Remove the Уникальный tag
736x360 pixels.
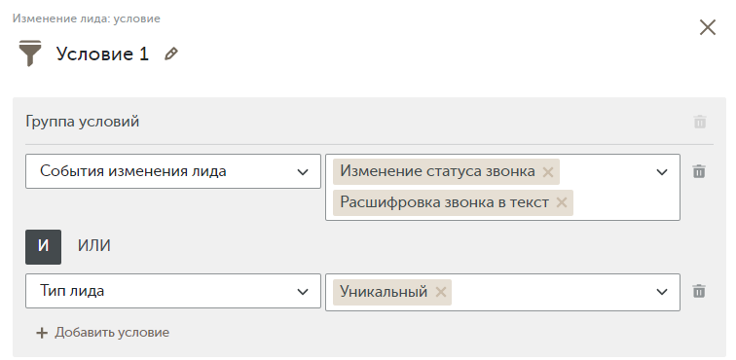[x=440, y=292]
